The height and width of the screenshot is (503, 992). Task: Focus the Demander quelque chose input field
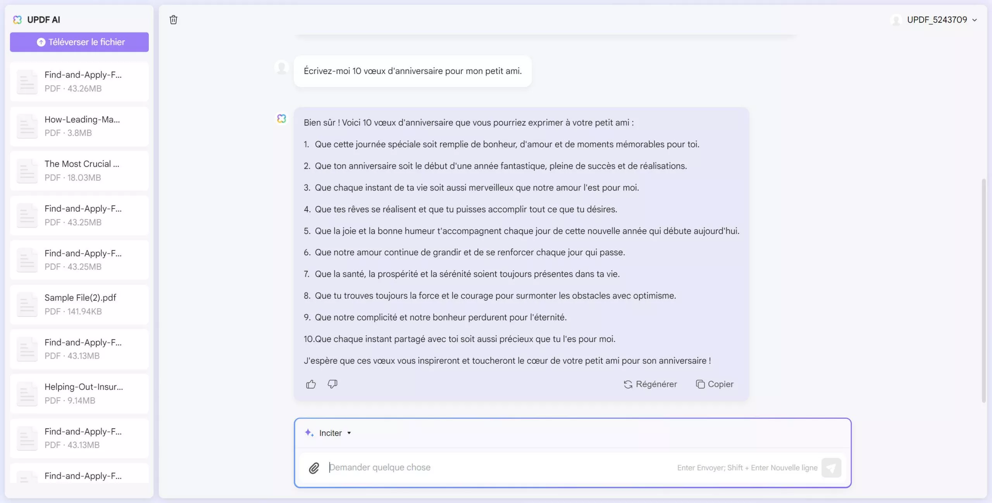tap(500, 467)
